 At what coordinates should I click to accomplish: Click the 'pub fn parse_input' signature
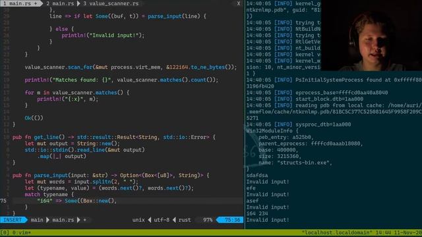(111, 175)
